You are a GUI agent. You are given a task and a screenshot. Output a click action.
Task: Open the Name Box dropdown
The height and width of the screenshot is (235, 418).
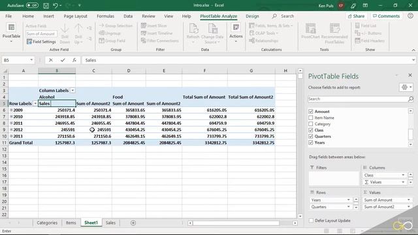(31, 60)
